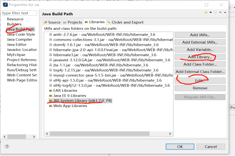Viewport: 235px width, 156px height.
Task: Click the properties tree scroll right arrow
Action: (x=34, y=137)
